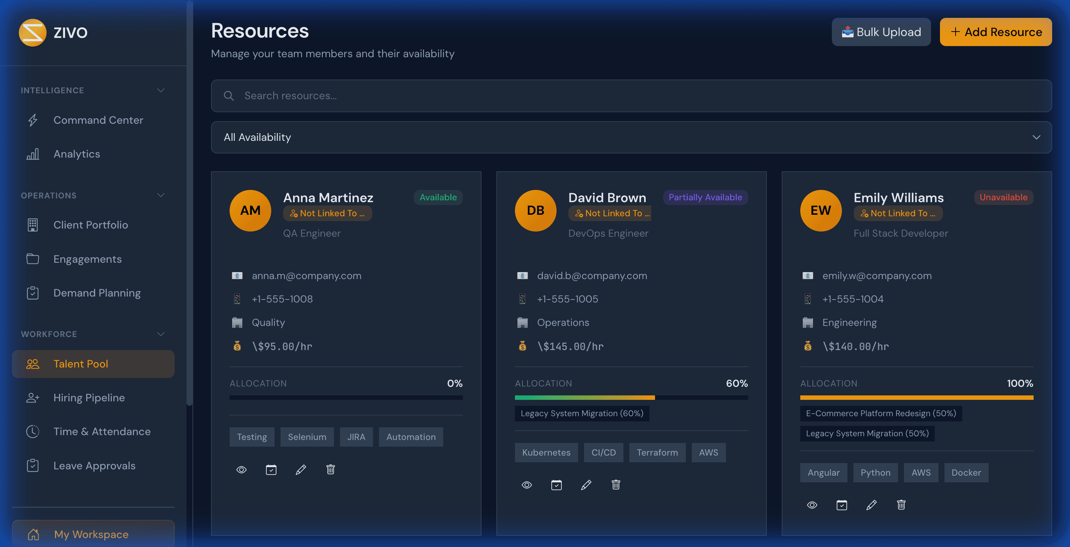Click the pencil icon on David Brown's card

(586, 485)
